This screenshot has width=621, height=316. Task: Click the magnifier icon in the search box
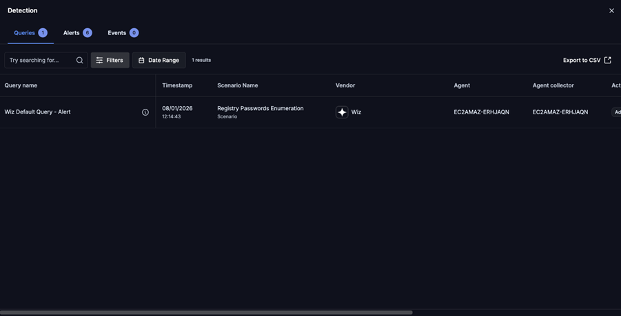tap(79, 61)
